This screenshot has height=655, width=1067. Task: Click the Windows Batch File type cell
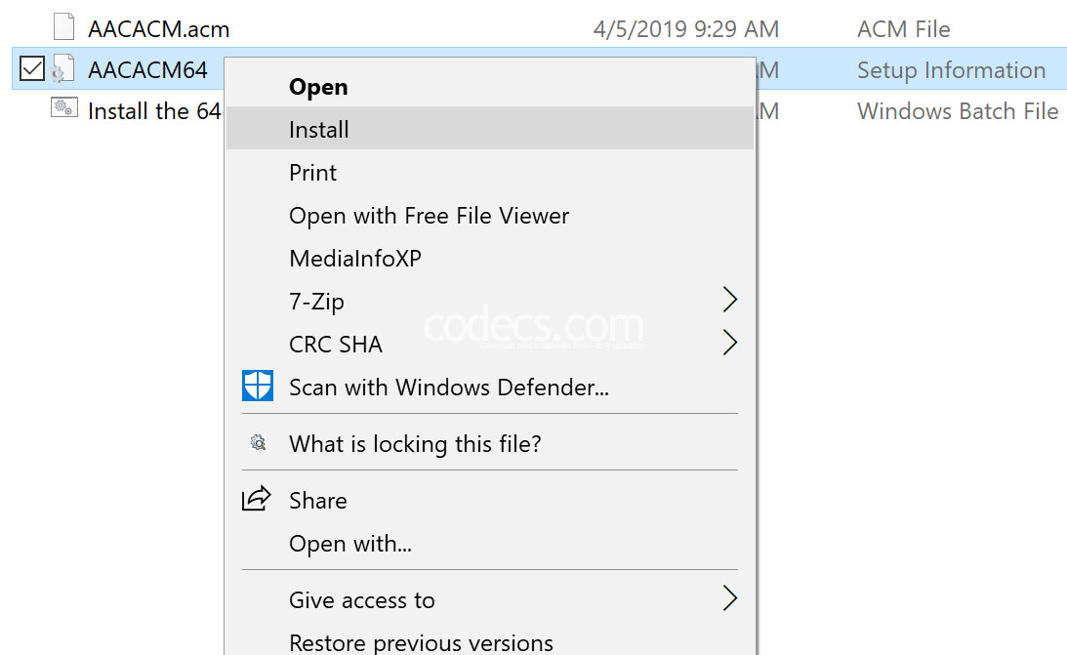[x=958, y=111]
